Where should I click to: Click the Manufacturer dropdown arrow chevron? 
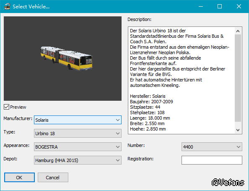[x=118, y=120]
